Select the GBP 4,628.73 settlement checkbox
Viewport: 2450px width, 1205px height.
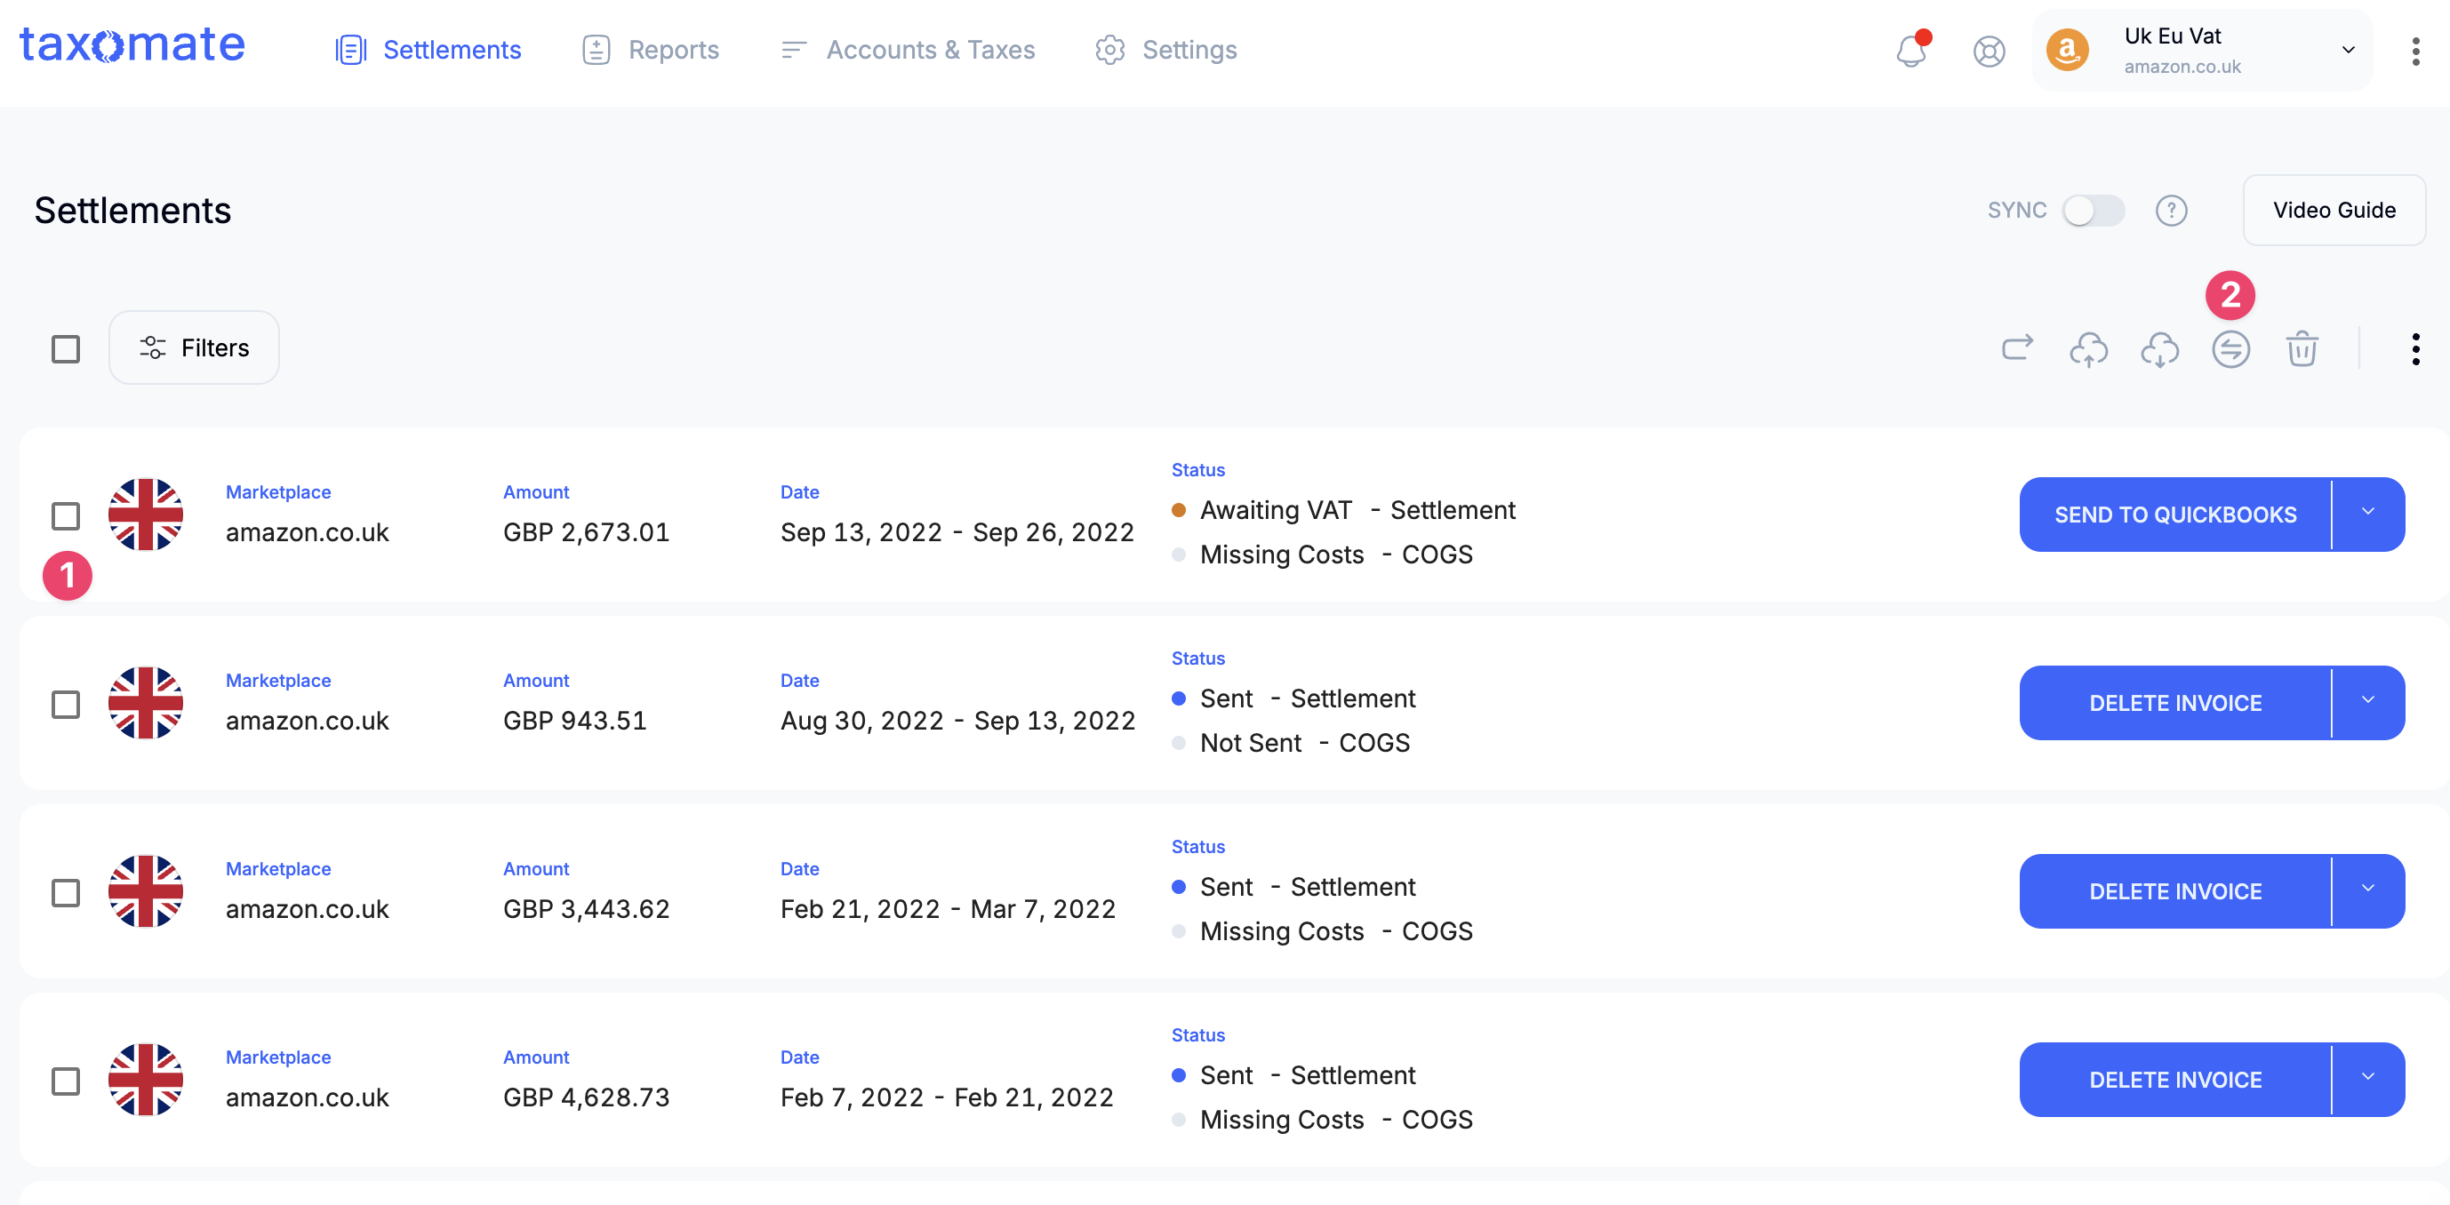[66, 1081]
